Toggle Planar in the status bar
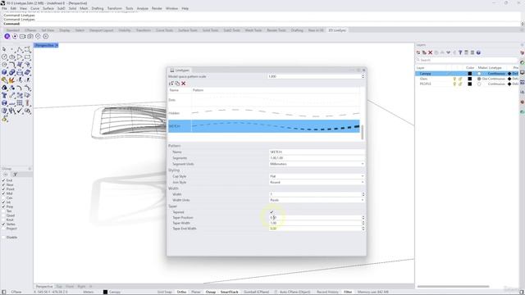This screenshot has width=525, height=295. (195, 292)
